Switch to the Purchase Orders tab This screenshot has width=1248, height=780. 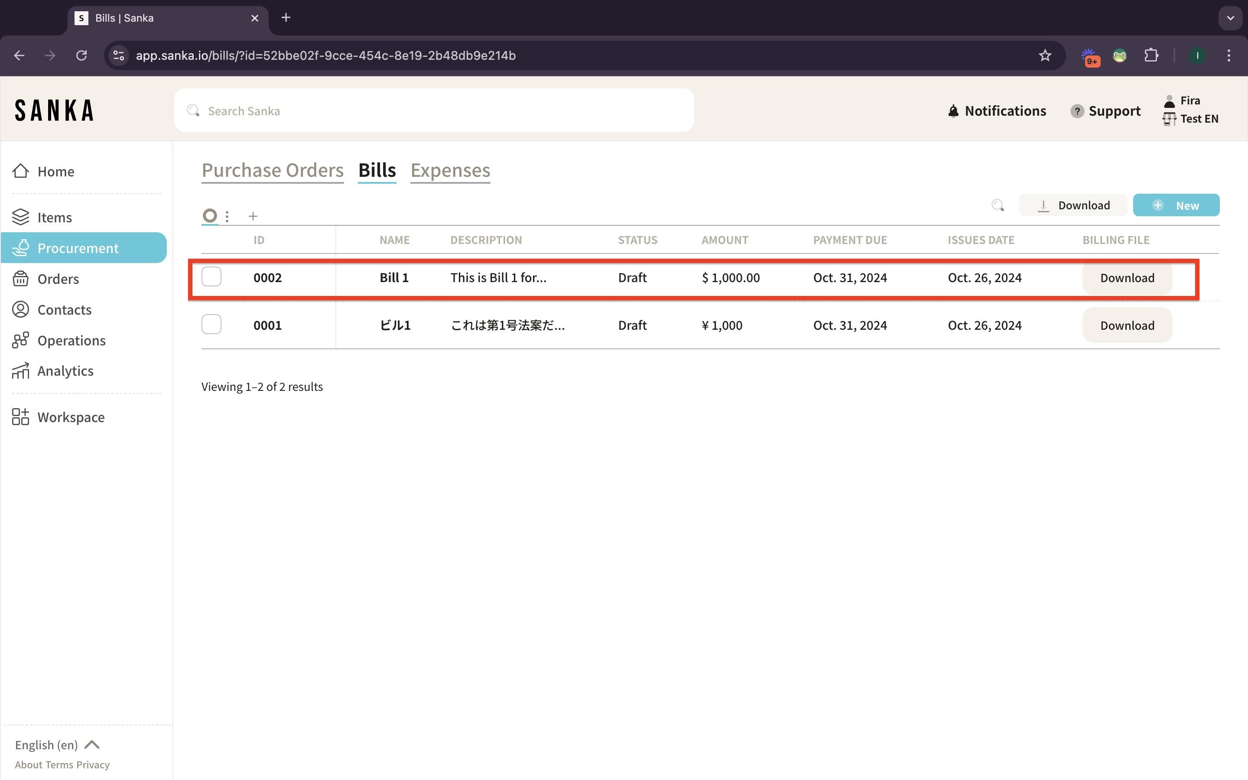click(x=272, y=170)
